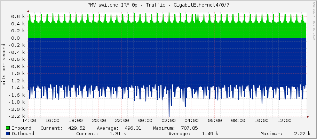
Task: Click the 'Maximum:' label in the Inbound row
Action: (x=164, y=128)
